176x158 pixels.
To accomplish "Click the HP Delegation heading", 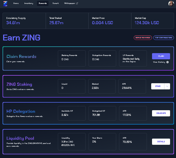I will tap(21, 111).
